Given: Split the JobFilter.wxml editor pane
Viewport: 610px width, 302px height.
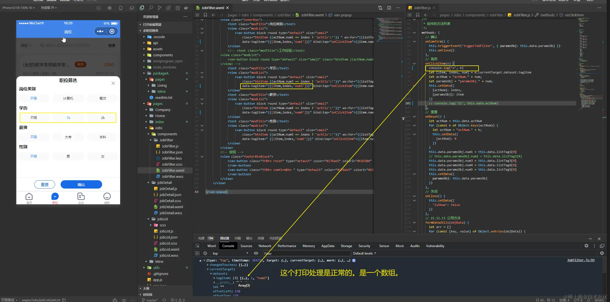Looking at the screenshot, I should [389, 8].
